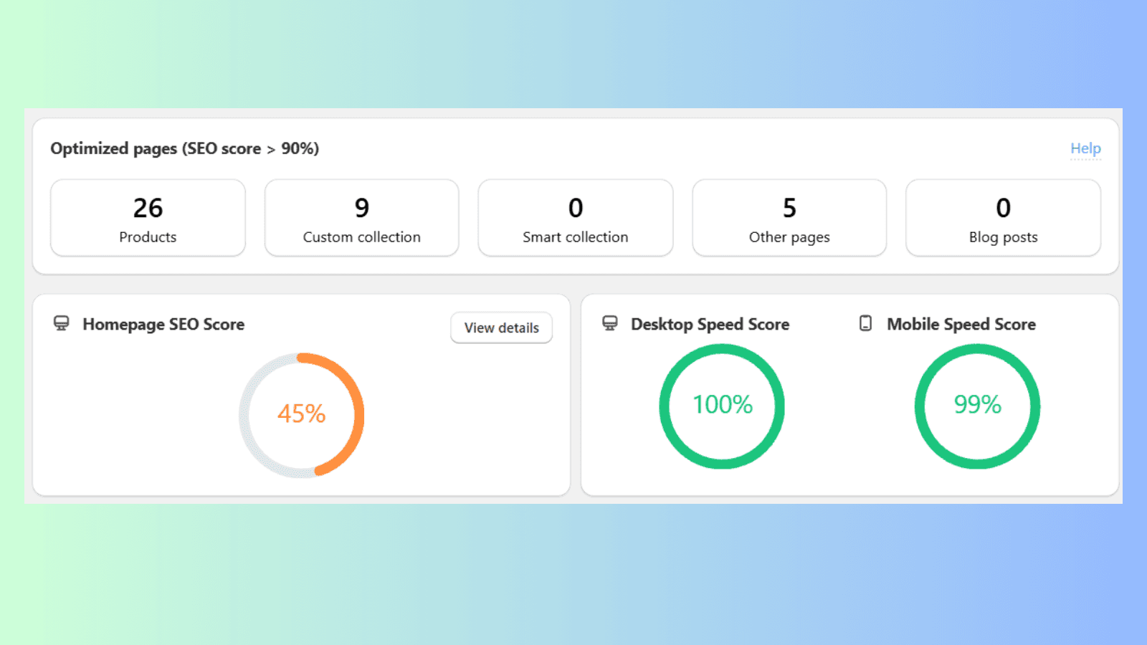Click the number 5 in Other pages

[x=789, y=208]
